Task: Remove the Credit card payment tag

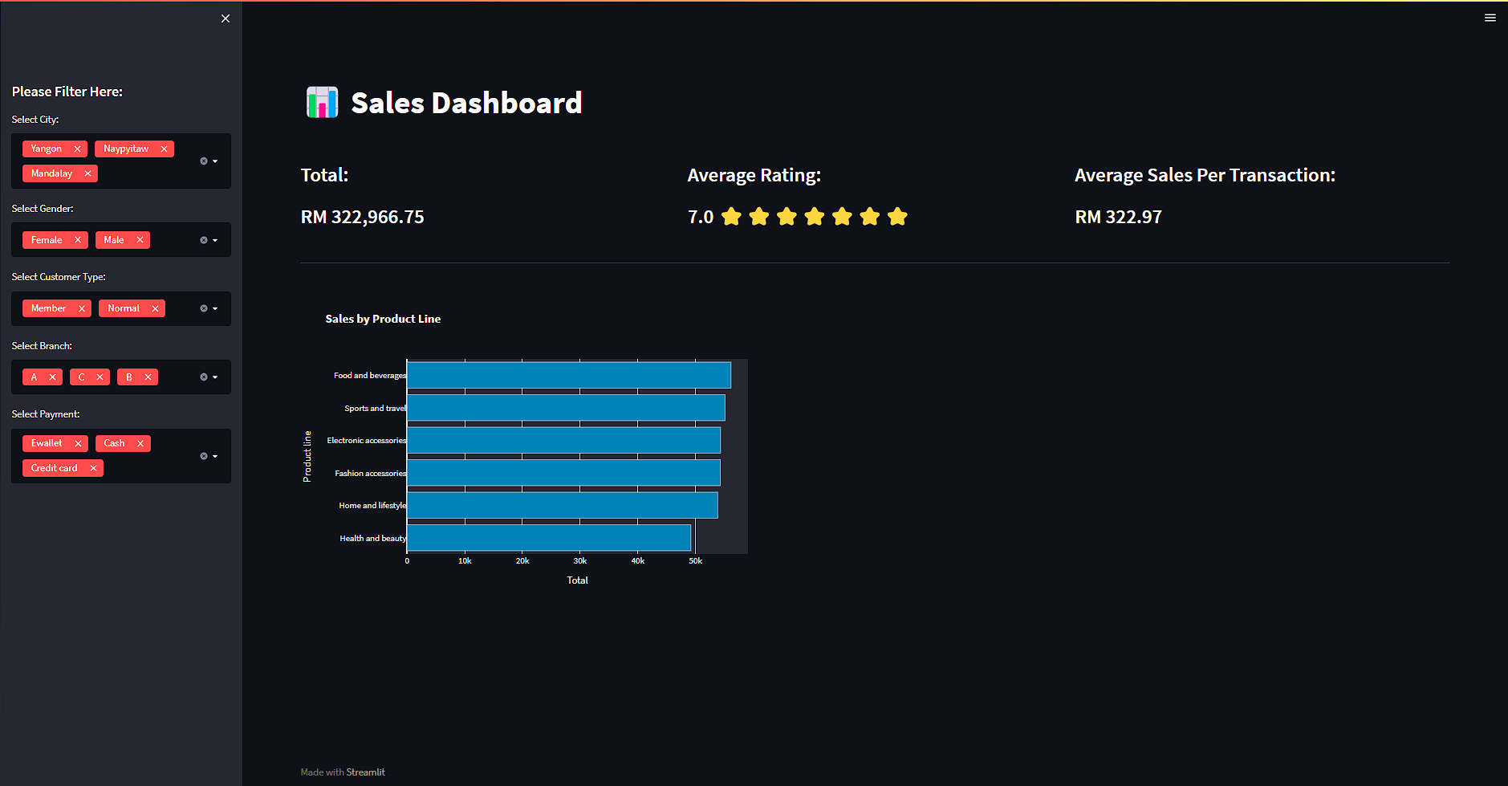Action: pos(93,468)
